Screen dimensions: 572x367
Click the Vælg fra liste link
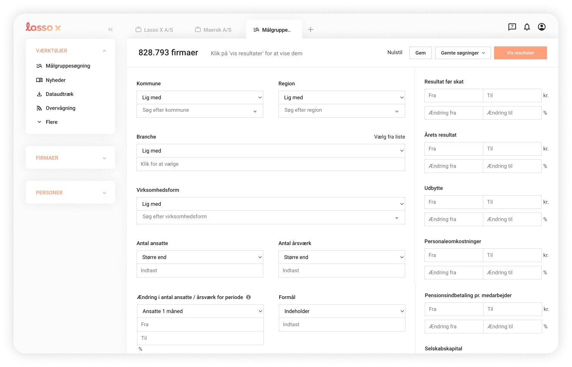[x=389, y=137]
